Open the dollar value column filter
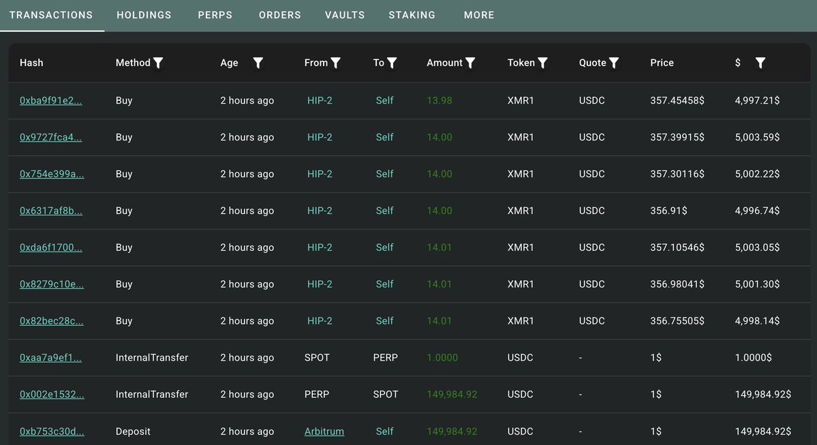The height and width of the screenshot is (445, 817). pos(760,63)
